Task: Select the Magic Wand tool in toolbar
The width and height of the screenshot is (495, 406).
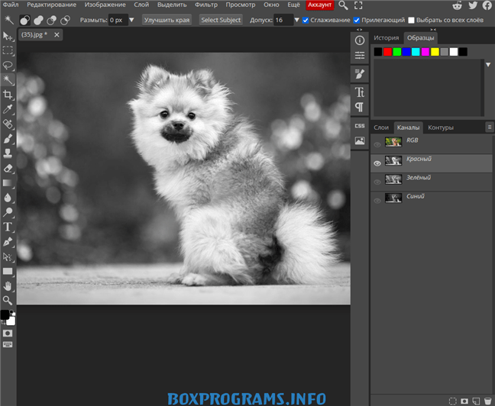Action: (x=8, y=80)
